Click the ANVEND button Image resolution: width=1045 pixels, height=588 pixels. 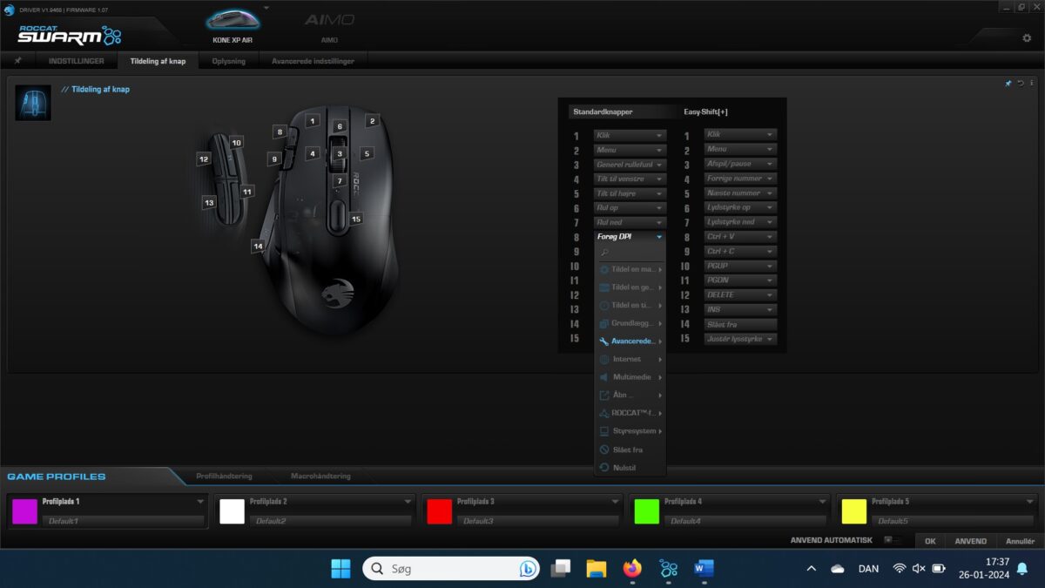pos(970,541)
